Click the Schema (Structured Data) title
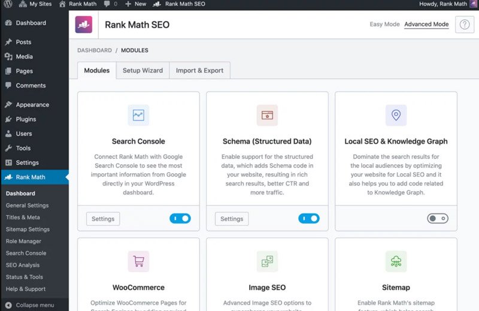479x311 pixels. click(267, 141)
